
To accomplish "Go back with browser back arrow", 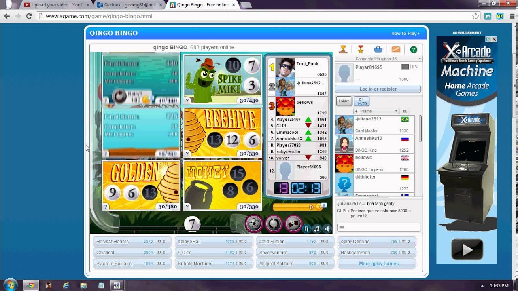I will [x=7, y=16].
